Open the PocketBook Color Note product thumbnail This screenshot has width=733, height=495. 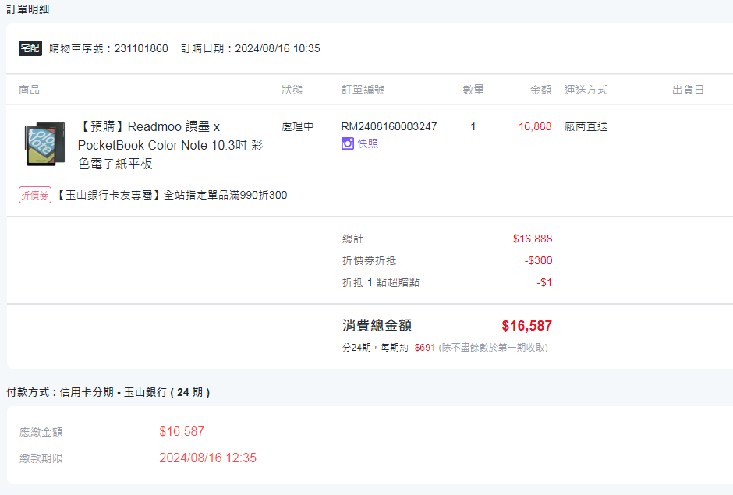coord(45,144)
